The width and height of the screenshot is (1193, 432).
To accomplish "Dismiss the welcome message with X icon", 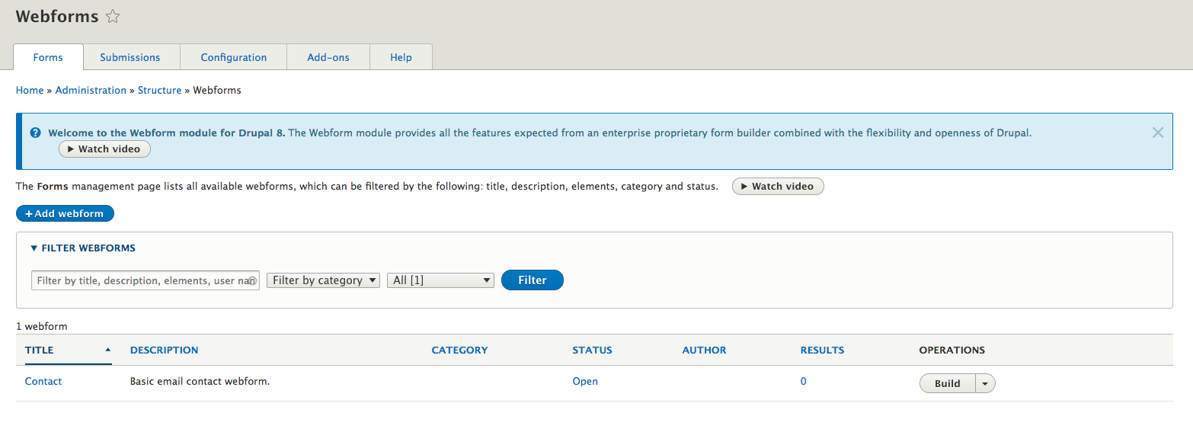I will click(x=1157, y=133).
